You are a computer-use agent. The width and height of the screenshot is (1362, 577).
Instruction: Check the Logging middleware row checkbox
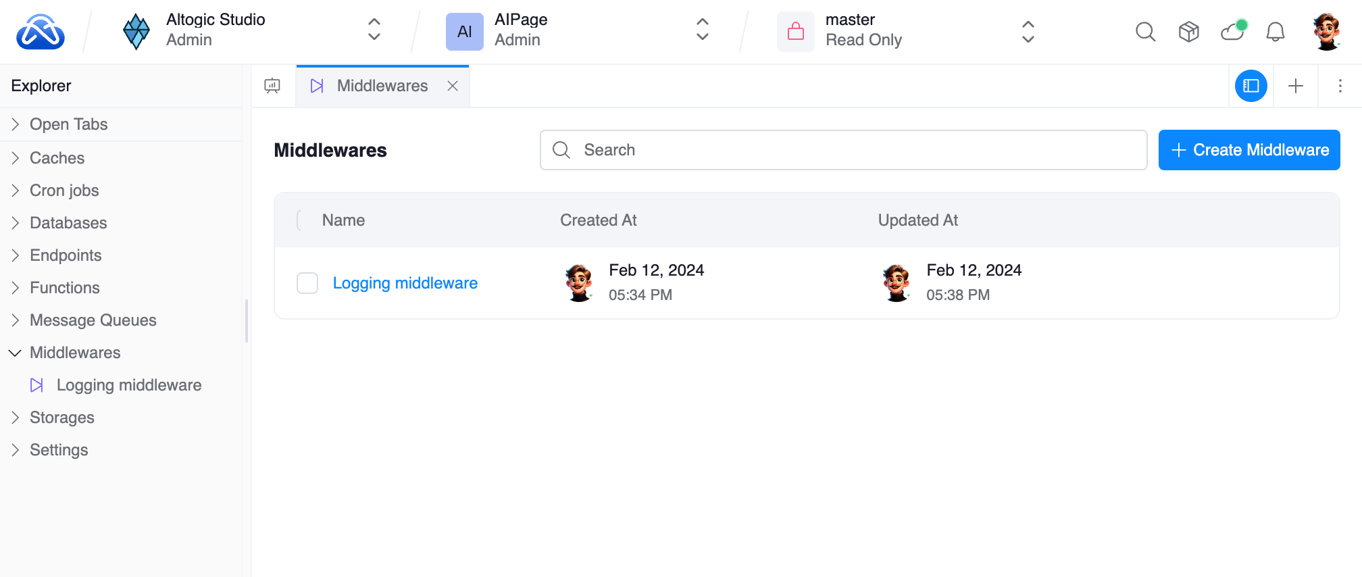[307, 283]
